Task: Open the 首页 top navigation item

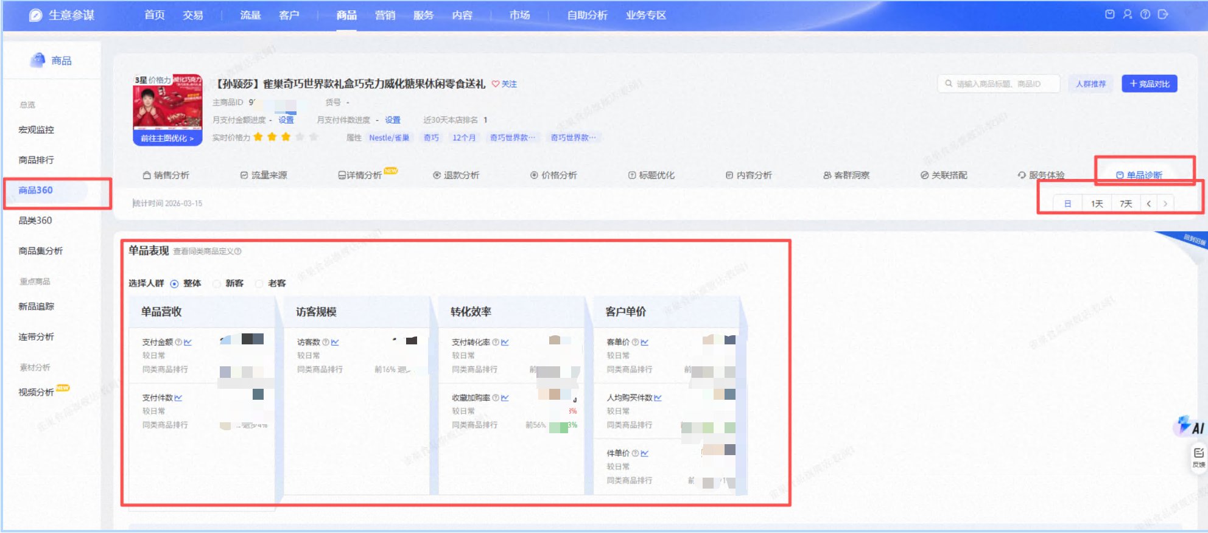Action: tap(155, 15)
